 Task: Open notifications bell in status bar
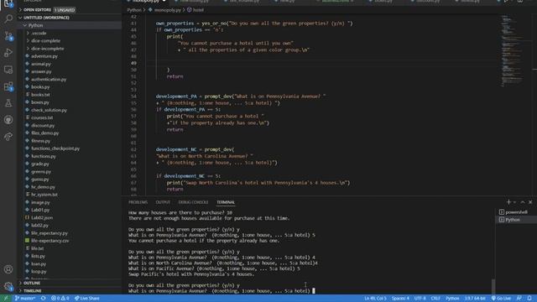tap(529, 299)
